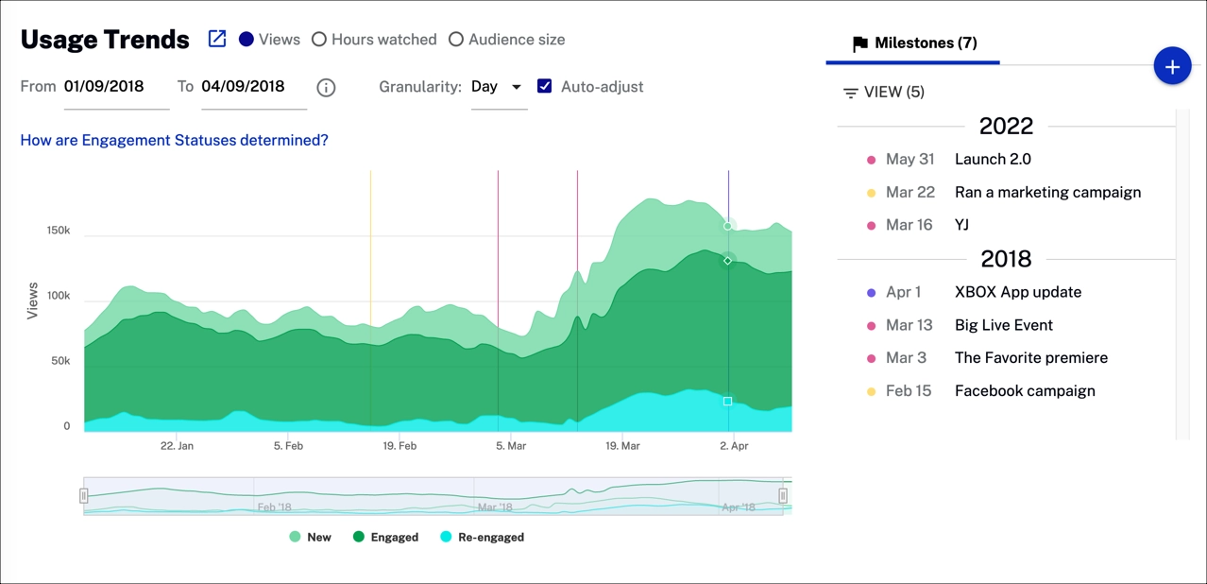Select the Milestones (7) tab
Image resolution: width=1207 pixels, height=584 pixels.
pyautogui.click(x=913, y=43)
